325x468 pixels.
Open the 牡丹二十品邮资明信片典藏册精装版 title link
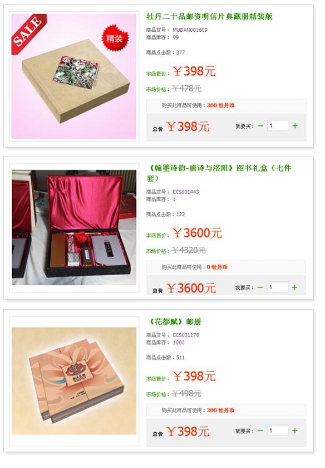(x=209, y=16)
